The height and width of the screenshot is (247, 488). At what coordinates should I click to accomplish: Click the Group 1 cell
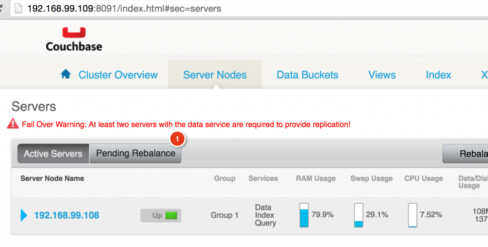tap(224, 215)
